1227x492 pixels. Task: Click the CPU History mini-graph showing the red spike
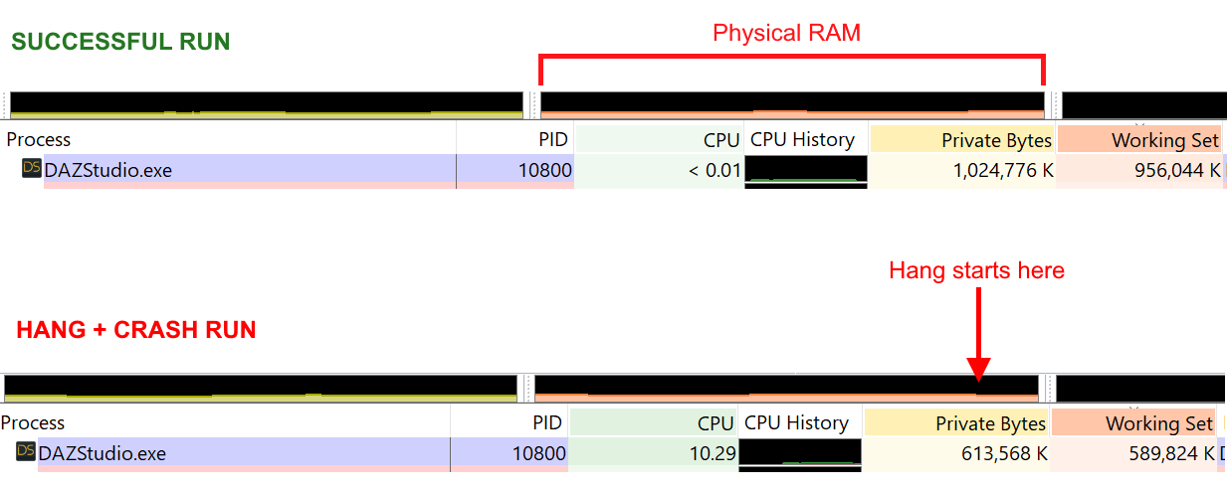800,453
